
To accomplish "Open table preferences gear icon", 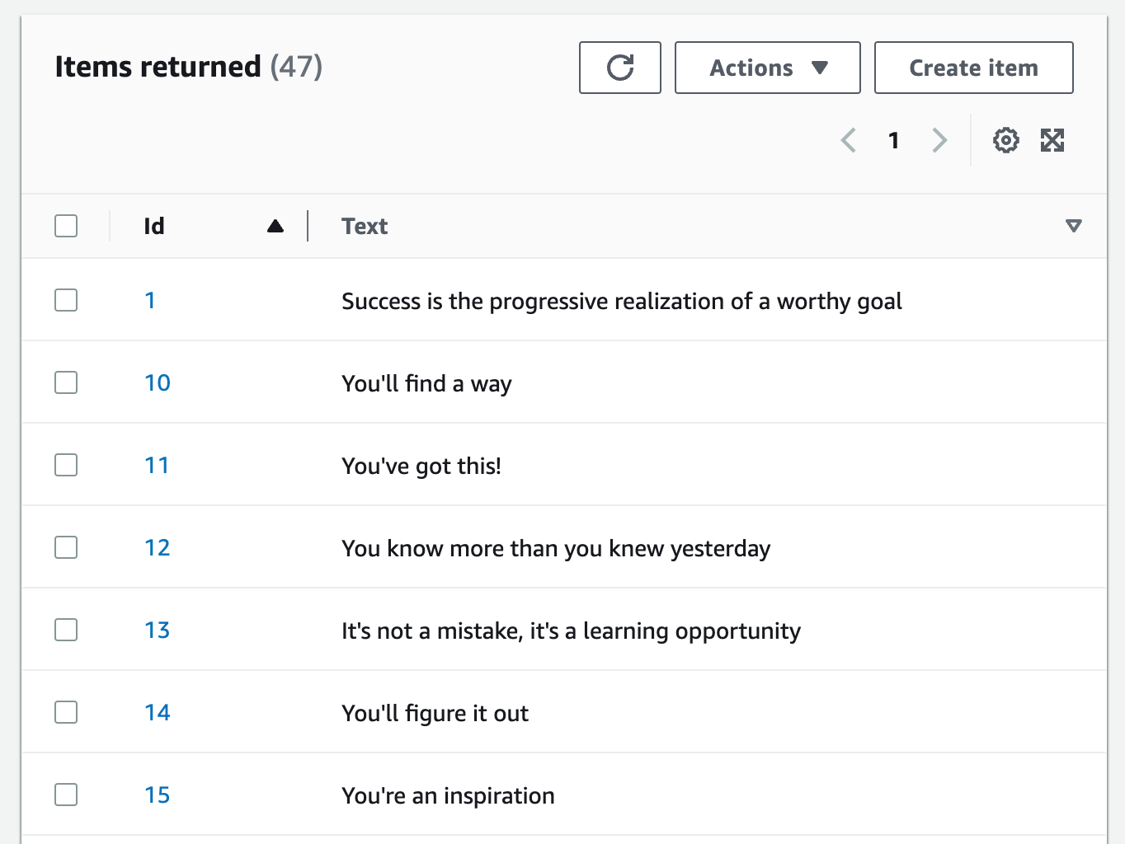I will pos(1005,140).
